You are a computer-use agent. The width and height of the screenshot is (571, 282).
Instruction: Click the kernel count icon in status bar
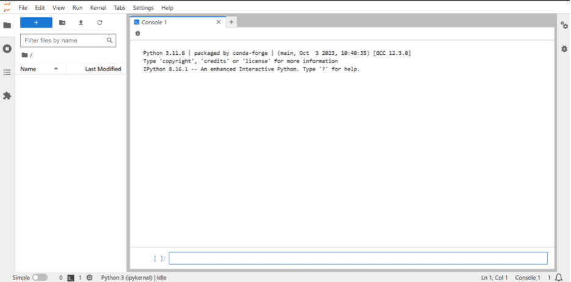click(x=90, y=278)
